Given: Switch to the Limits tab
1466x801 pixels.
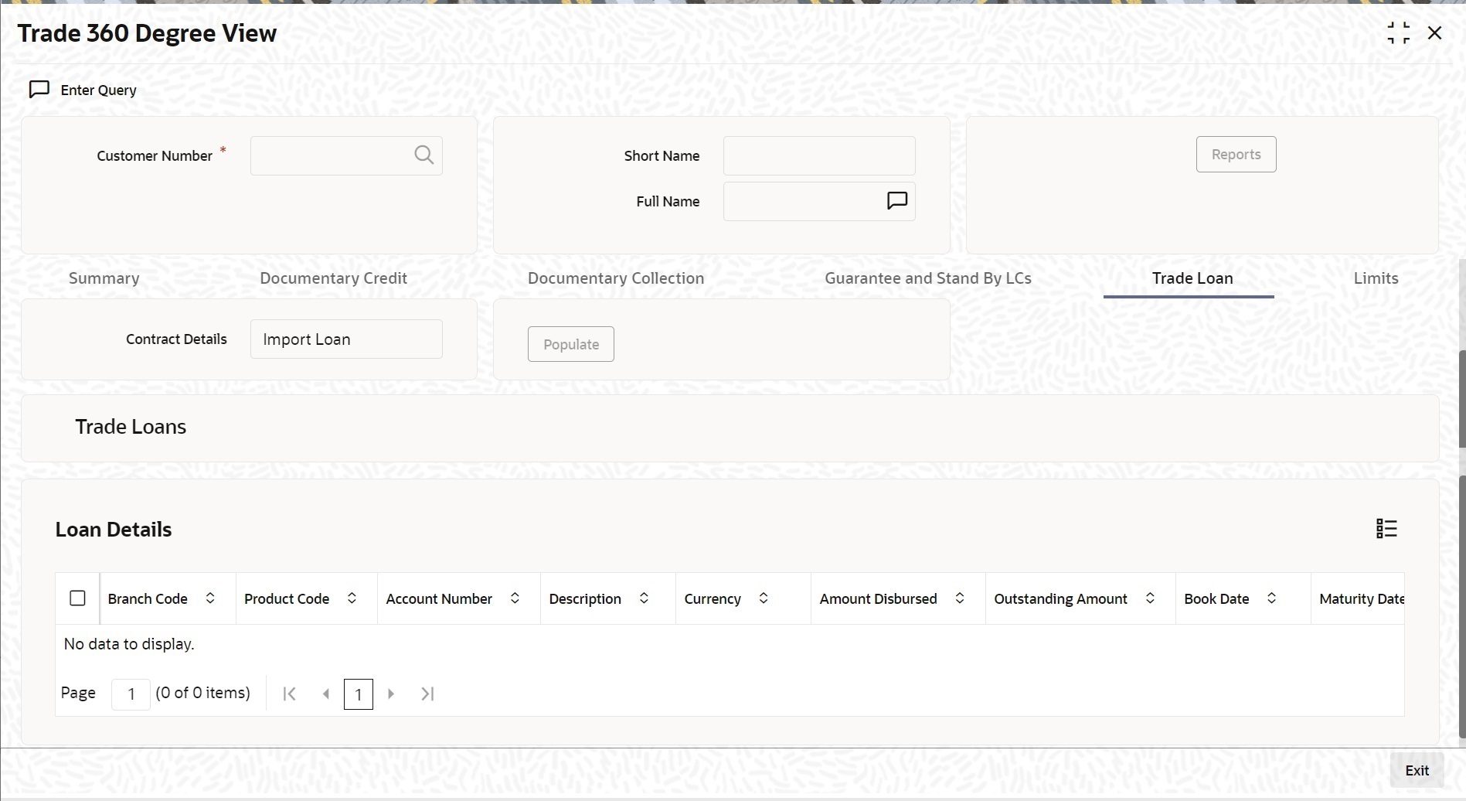Looking at the screenshot, I should point(1376,278).
